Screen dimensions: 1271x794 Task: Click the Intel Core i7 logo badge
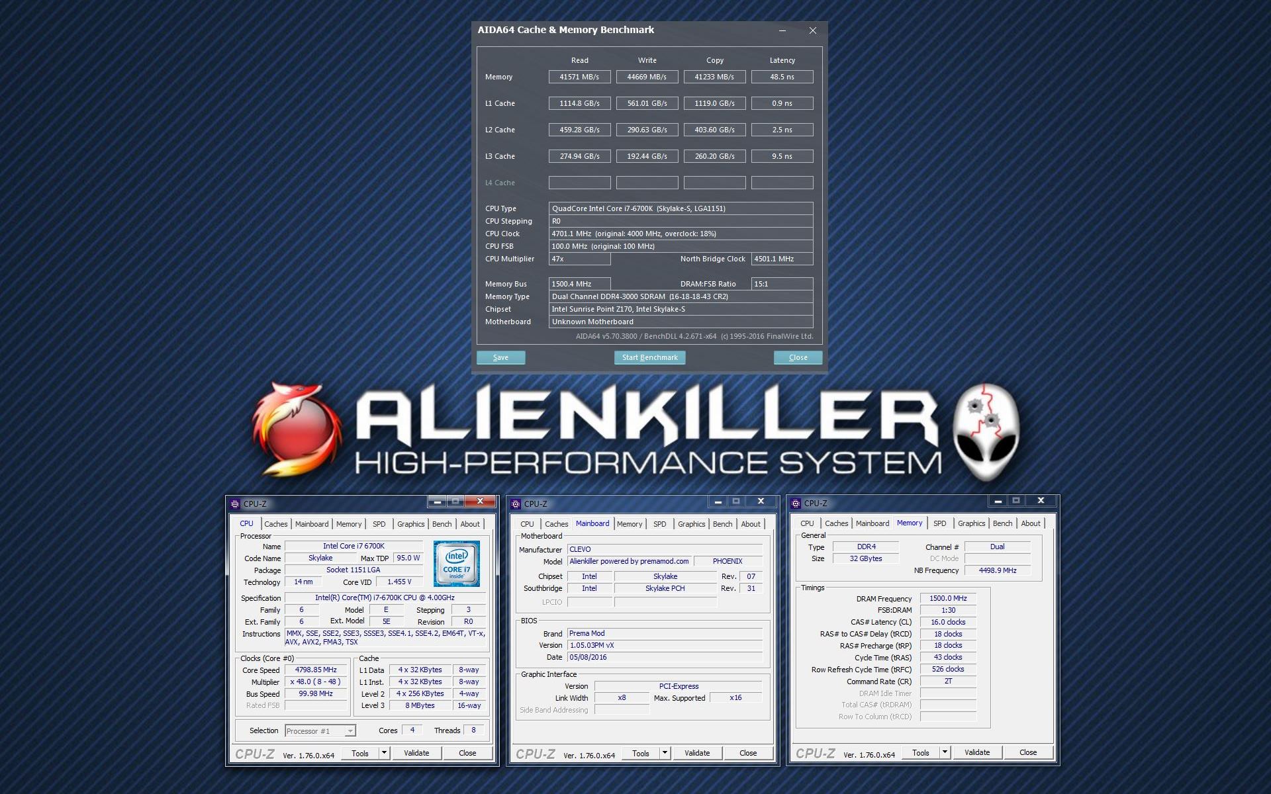coord(457,564)
